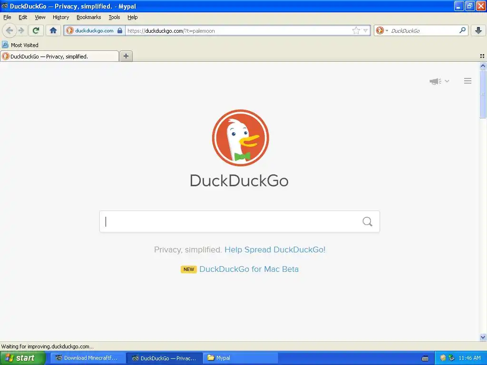This screenshot has height=365, width=487.
Task: Open the DuckDuckGo for Mac Beta link
Action: tap(249, 269)
